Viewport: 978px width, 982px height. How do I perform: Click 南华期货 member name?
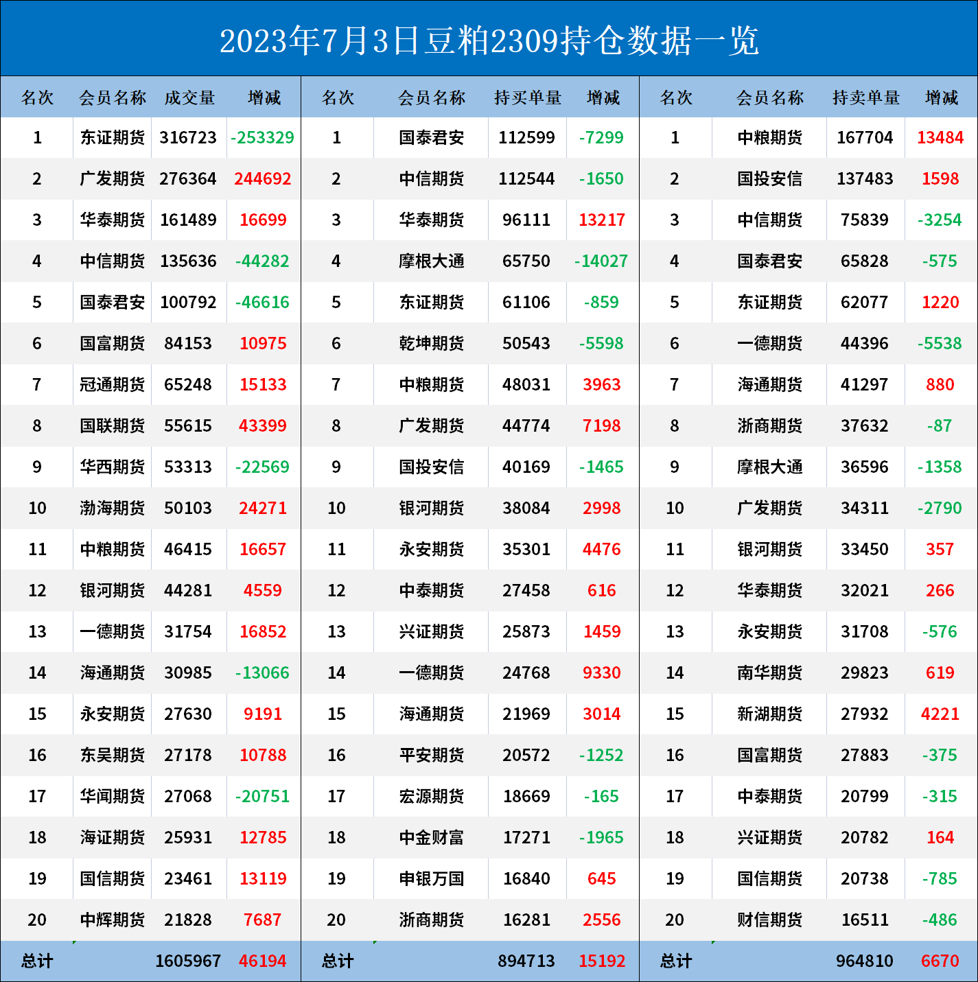pyautogui.click(x=770, y=673)
